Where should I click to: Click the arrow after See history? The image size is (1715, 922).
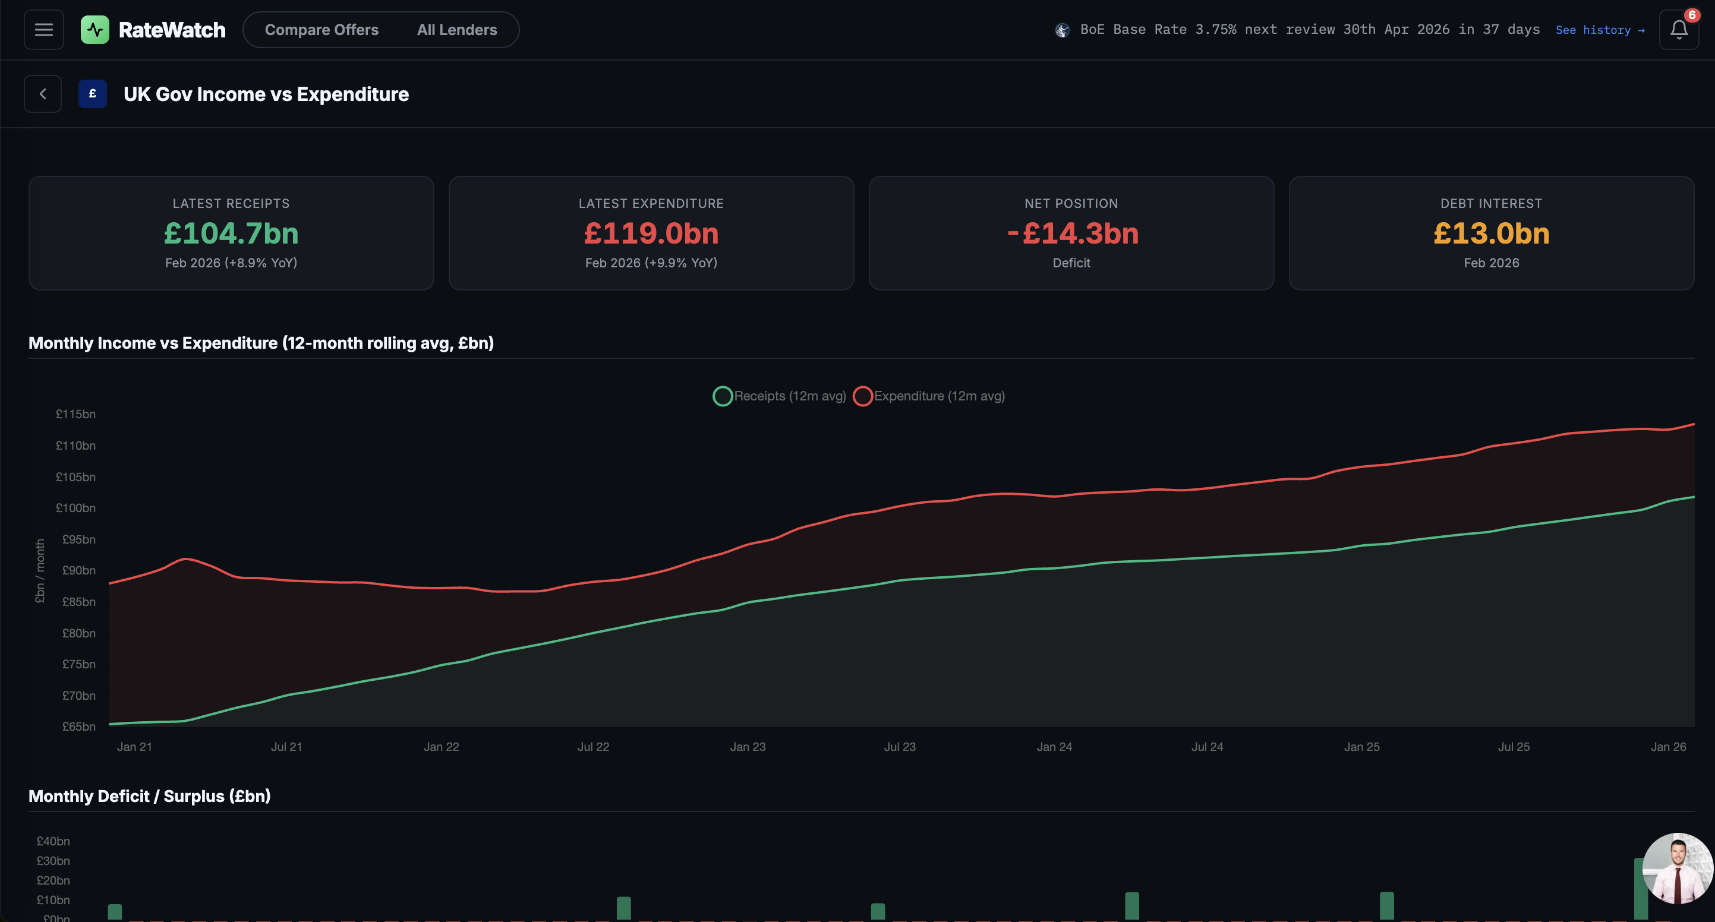coord(1641,30)
